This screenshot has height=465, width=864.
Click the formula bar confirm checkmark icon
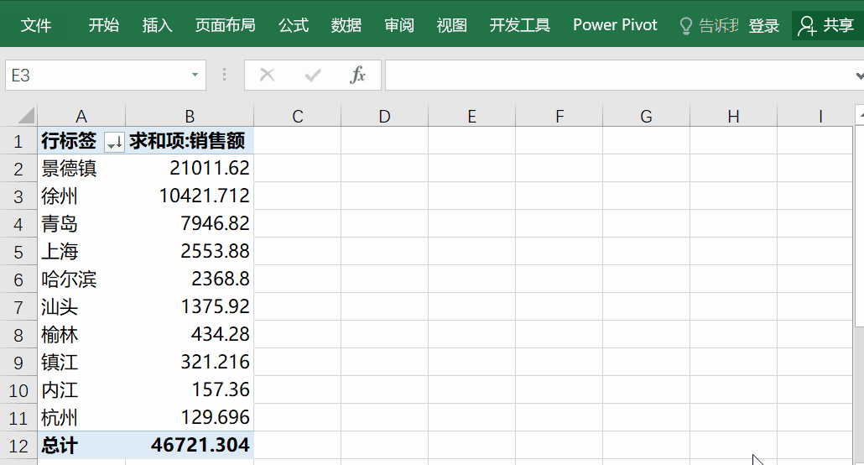313,75
